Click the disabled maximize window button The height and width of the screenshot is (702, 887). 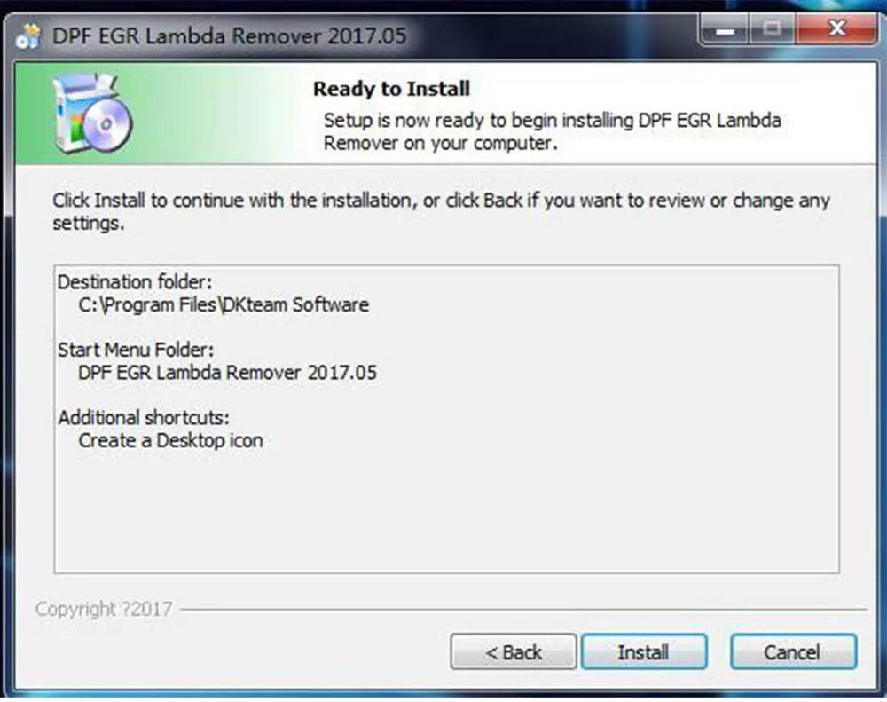[x=773, y=29]
